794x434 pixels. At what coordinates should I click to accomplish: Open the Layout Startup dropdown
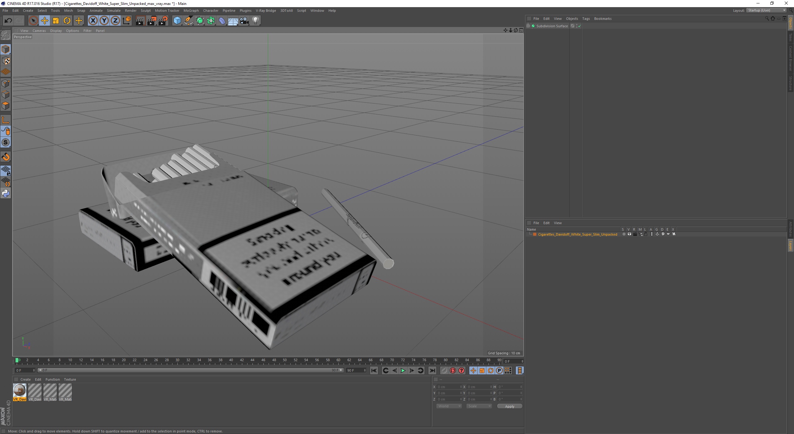(766, 10)
